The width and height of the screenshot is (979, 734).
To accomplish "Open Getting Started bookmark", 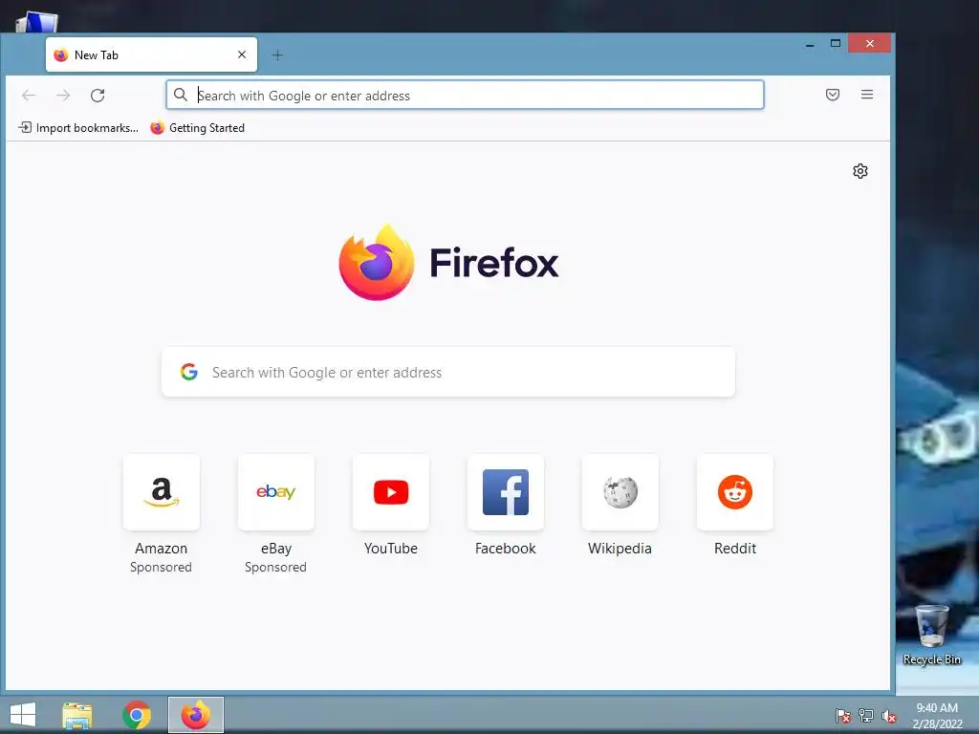I will [197, 128].
